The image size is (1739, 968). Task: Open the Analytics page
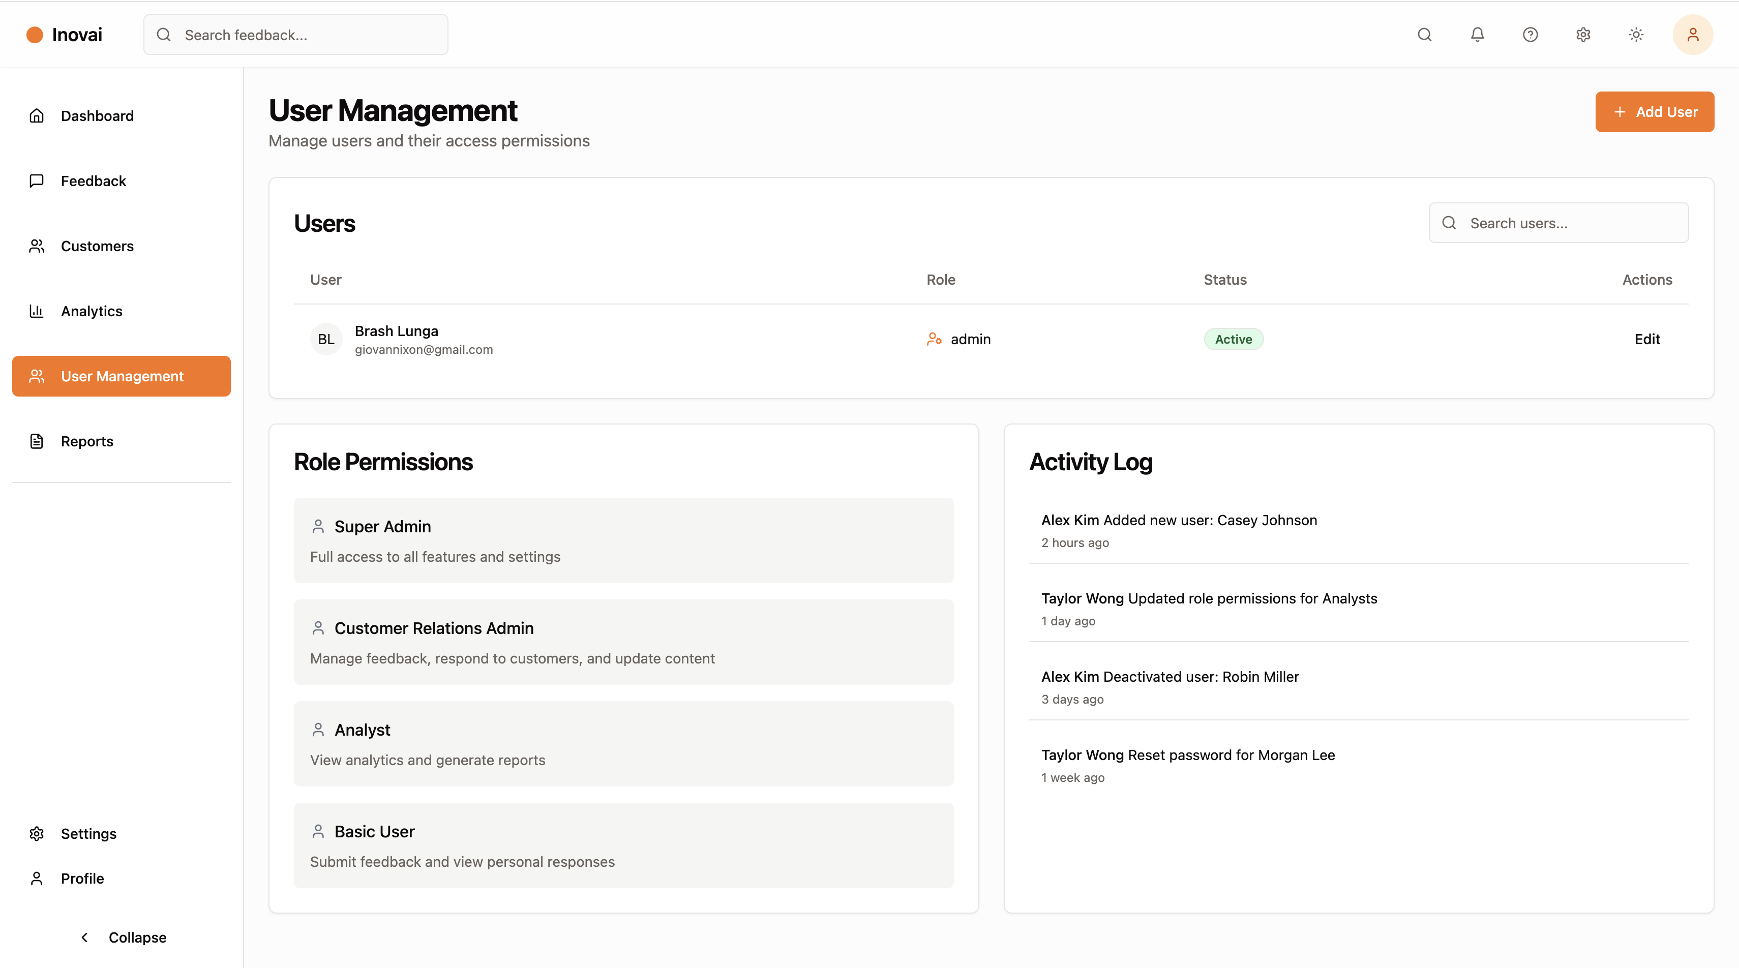point(91,311)
